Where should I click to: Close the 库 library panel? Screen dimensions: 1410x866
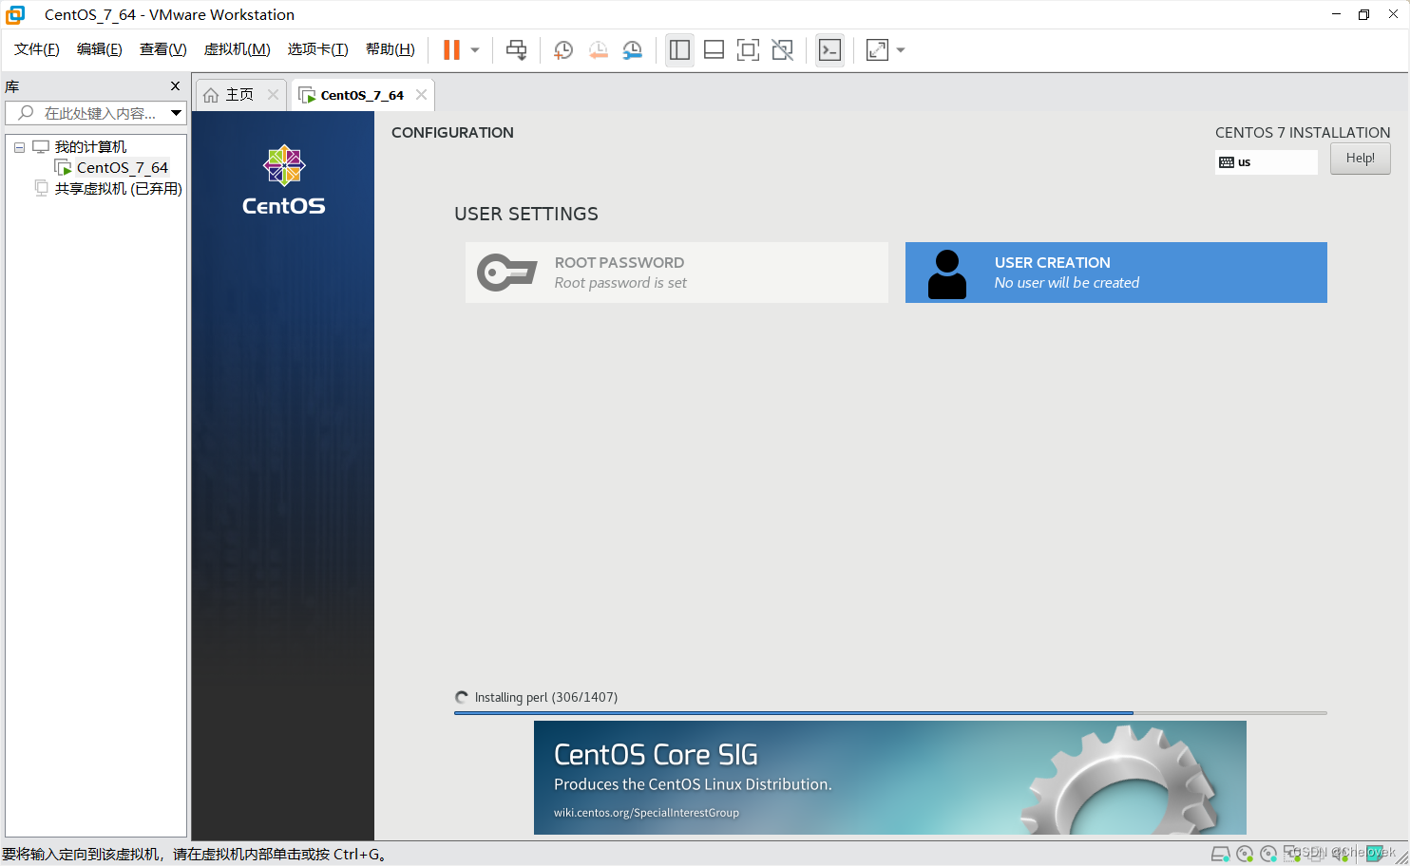point(175,86)
